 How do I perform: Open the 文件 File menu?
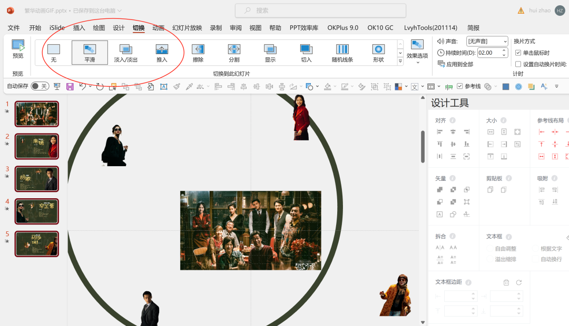[x=14, y=28]
